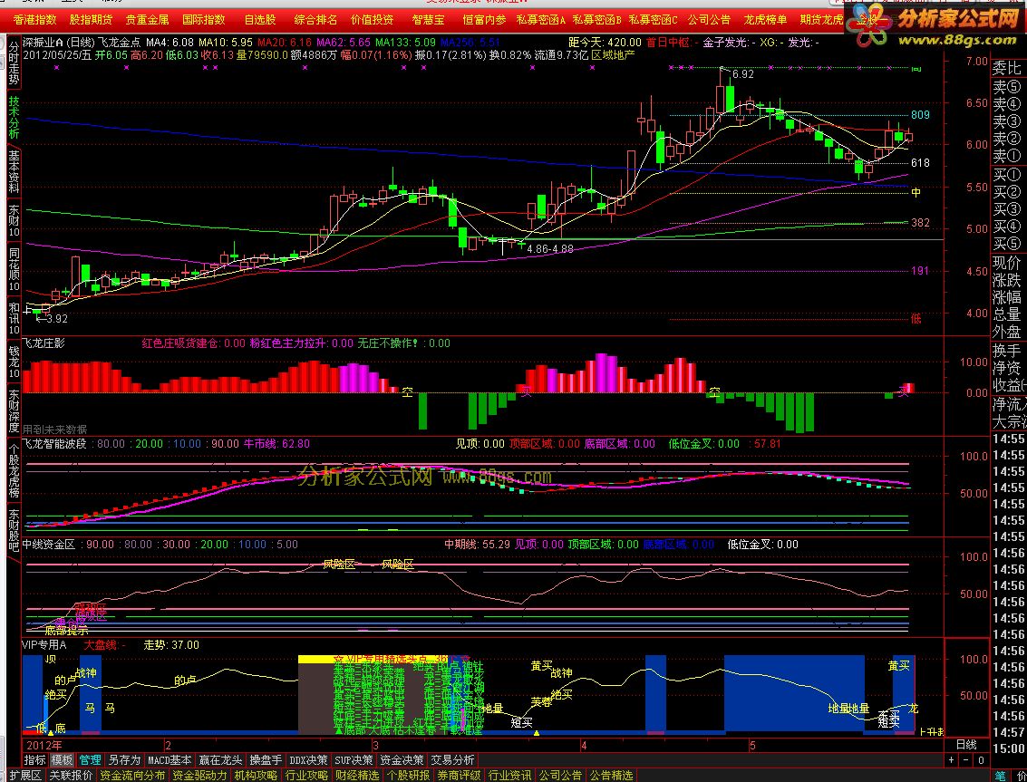Open 东财深度 side tab
1027x782 pixels.
(x=14, y=411)
